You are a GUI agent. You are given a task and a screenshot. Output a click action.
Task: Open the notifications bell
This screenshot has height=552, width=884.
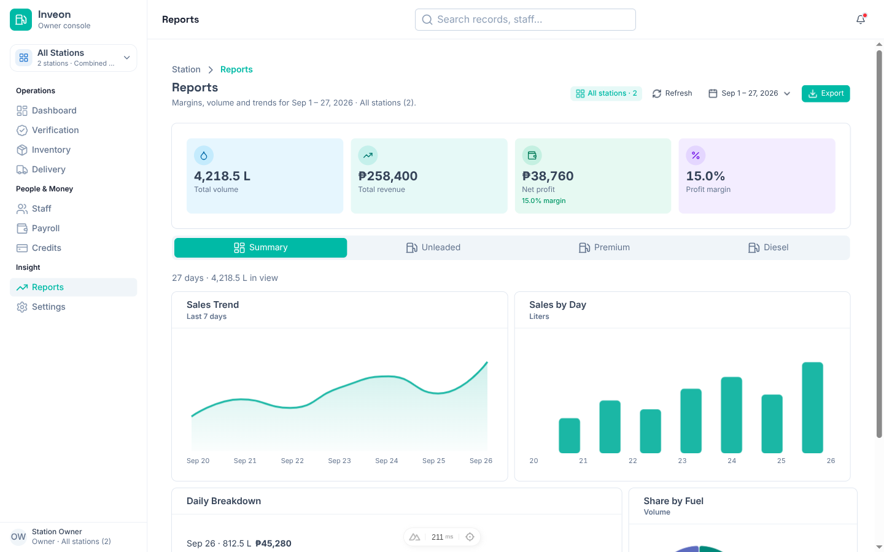point(861,20)
